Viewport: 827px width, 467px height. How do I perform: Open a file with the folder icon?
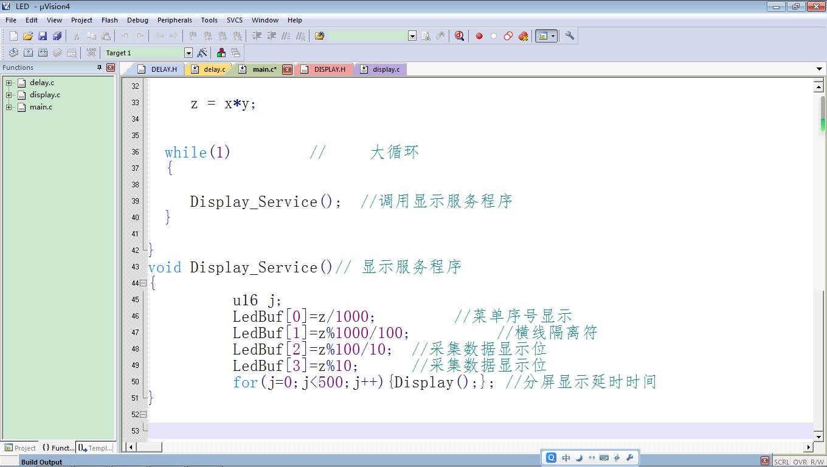[x=28, y=36]
